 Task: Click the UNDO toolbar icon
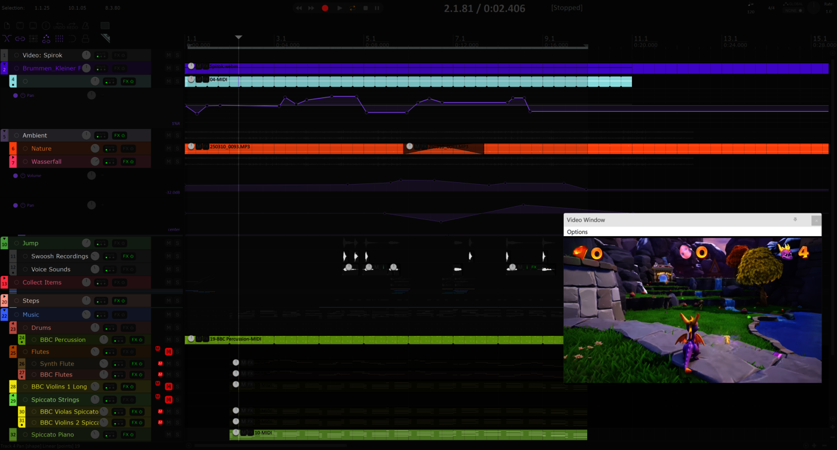pyautogui.click(x=59, y=26)
